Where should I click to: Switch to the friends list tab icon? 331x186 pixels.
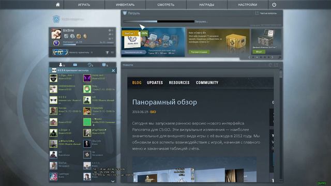(61, 65)
